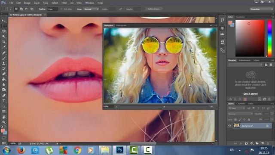Create new fill or adjustment layer icon
The width and height of the screenshot is (275, 155).
coord(252,143)
